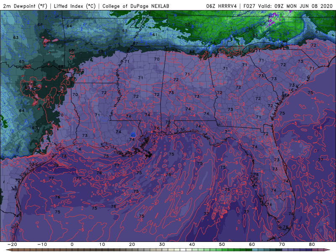This screenshot has width=336, height=252.
Task: Click the "56" dewpoint value on map
Action: click(213, 43)
